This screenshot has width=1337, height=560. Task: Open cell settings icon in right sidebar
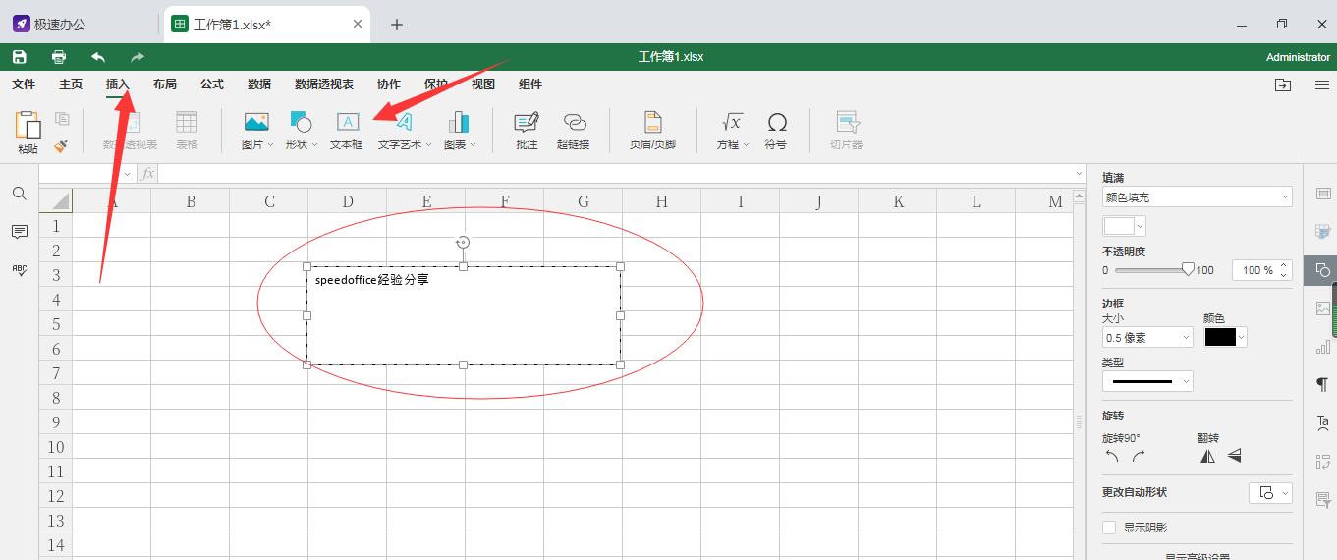tap(1322, 194)
